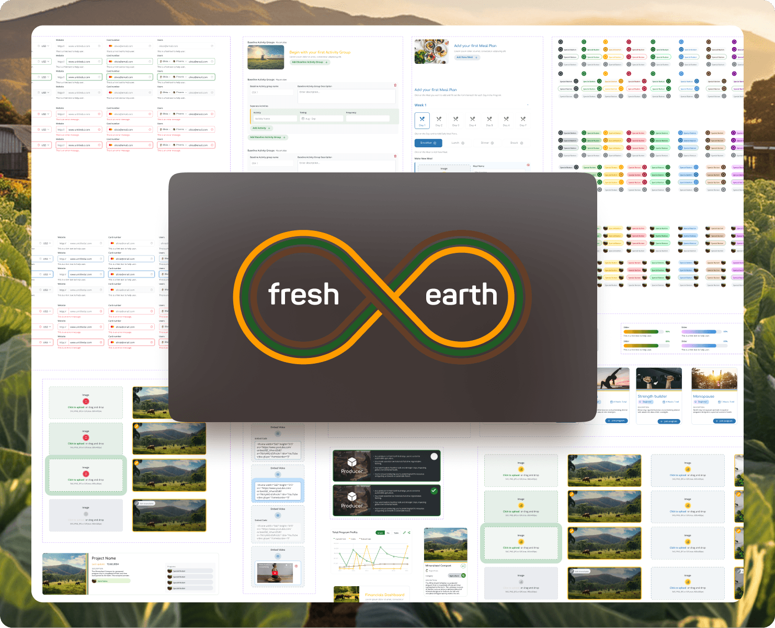Image resolution: width=775 pixels, height=628 pixels.
Task: Switch chart view to the Table tab
Action: click(396, 533)
